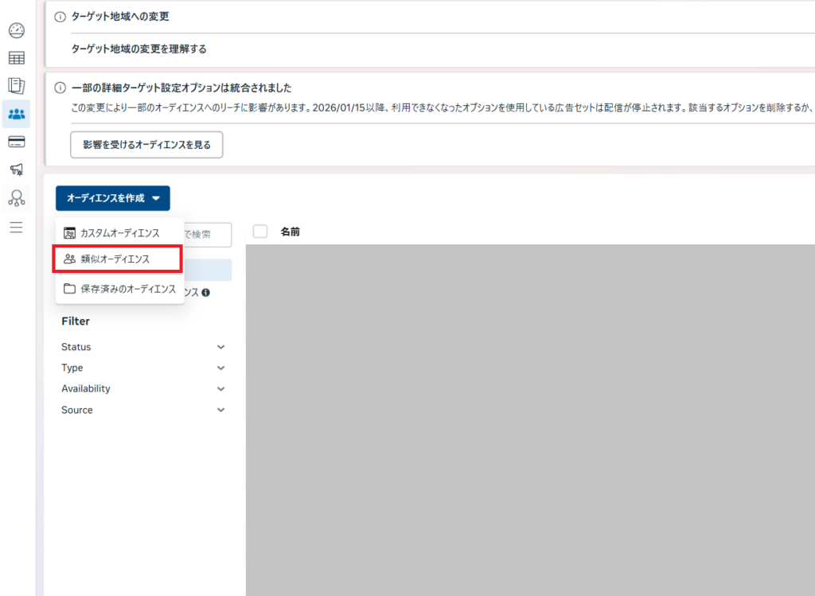Open the オーディエンスを作成 dropdown button
The width and height of the screenshot is (815, 596).
pyautogui.click(x=113, y=198)
